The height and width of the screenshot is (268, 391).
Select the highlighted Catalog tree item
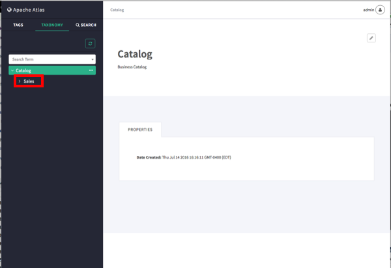pyautogui.click(x=52, y=70)
